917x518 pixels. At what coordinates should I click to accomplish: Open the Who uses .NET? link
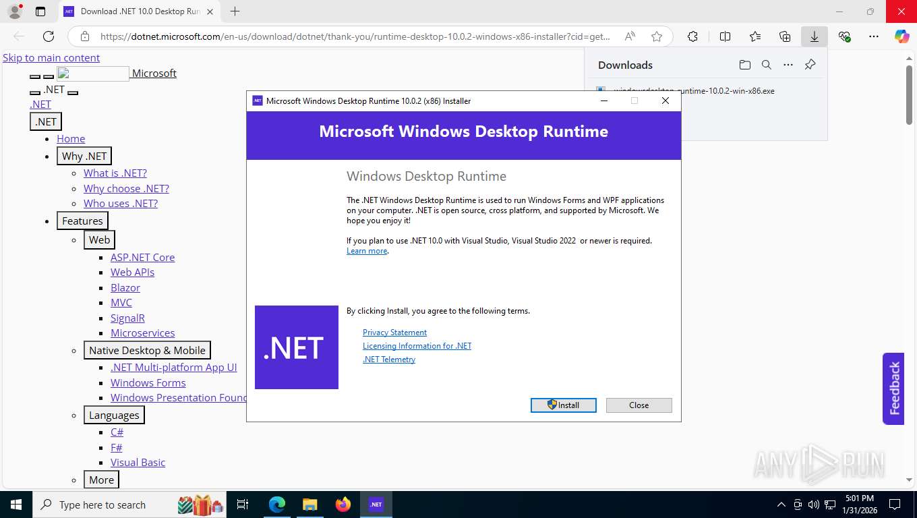(121, 203)
